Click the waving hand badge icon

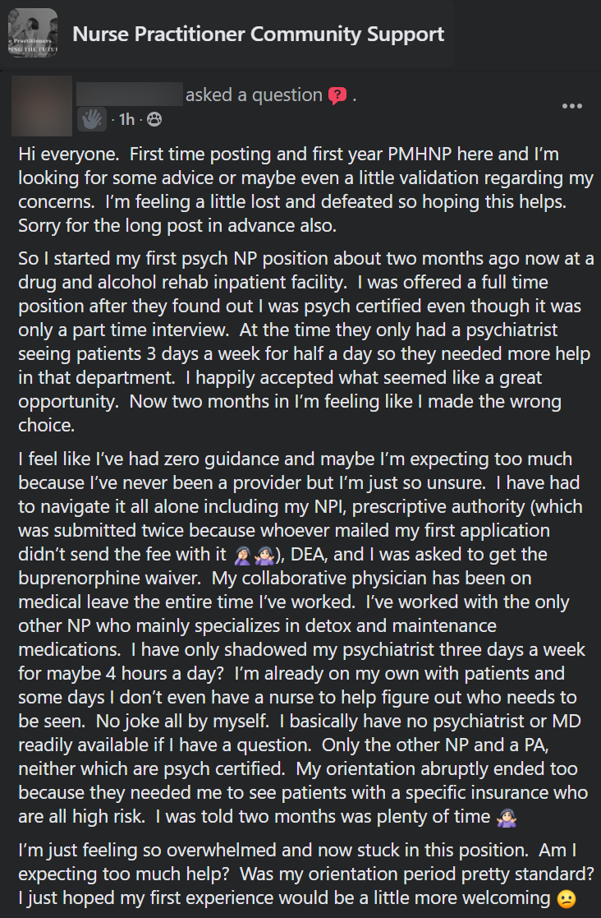[x=92, y=119]
